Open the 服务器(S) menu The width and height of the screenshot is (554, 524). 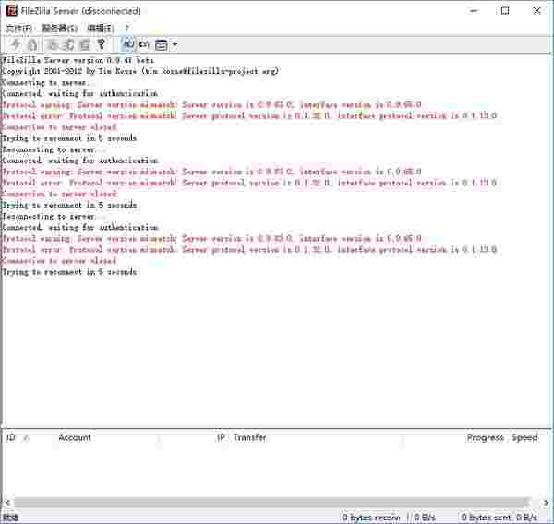click(59, 29)
